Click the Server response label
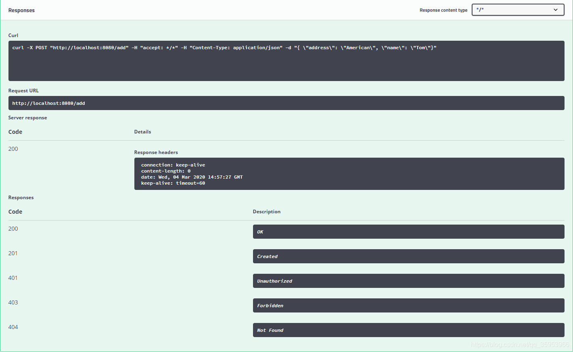The height and width of the screenshot is (352, 573). coord(28,118)
